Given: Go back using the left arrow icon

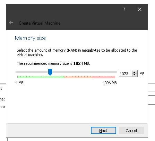Looking at the screenshot, I should pyautogui.click(x=11, y=23).
